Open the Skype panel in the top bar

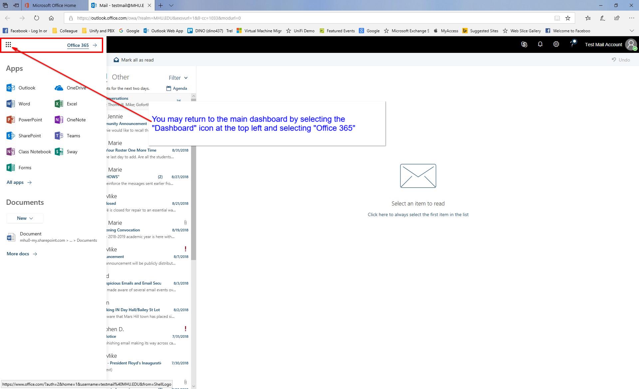pos(524,44)
